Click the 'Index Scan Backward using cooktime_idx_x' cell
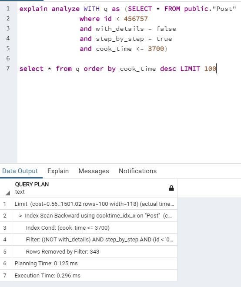The height and width of the screenshot is (287, 241). coord(95,216)
